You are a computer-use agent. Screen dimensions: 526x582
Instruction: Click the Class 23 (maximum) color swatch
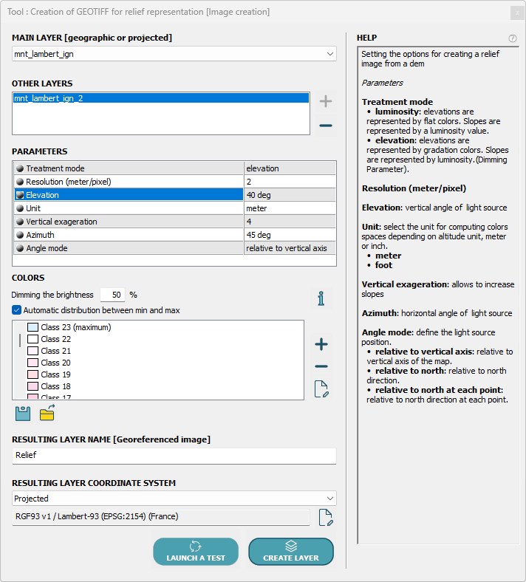(33, 327)
